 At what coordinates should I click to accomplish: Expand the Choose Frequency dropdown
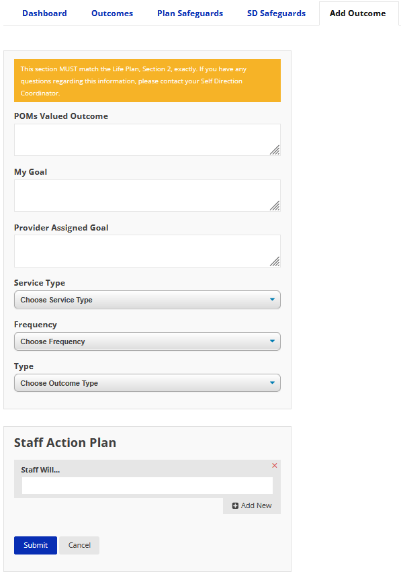tap(148, 341)
